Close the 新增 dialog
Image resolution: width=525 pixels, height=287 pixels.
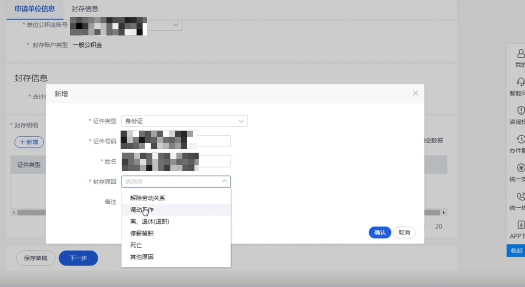point(415,93)
